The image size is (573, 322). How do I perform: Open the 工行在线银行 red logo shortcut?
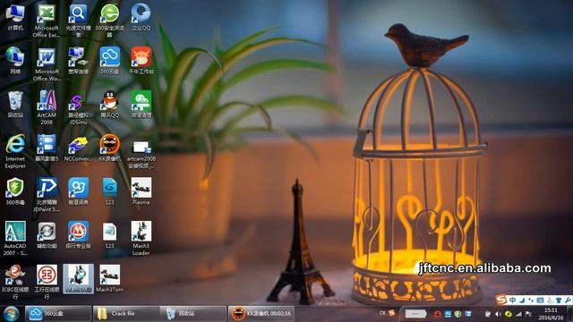[x=47, y=282]
